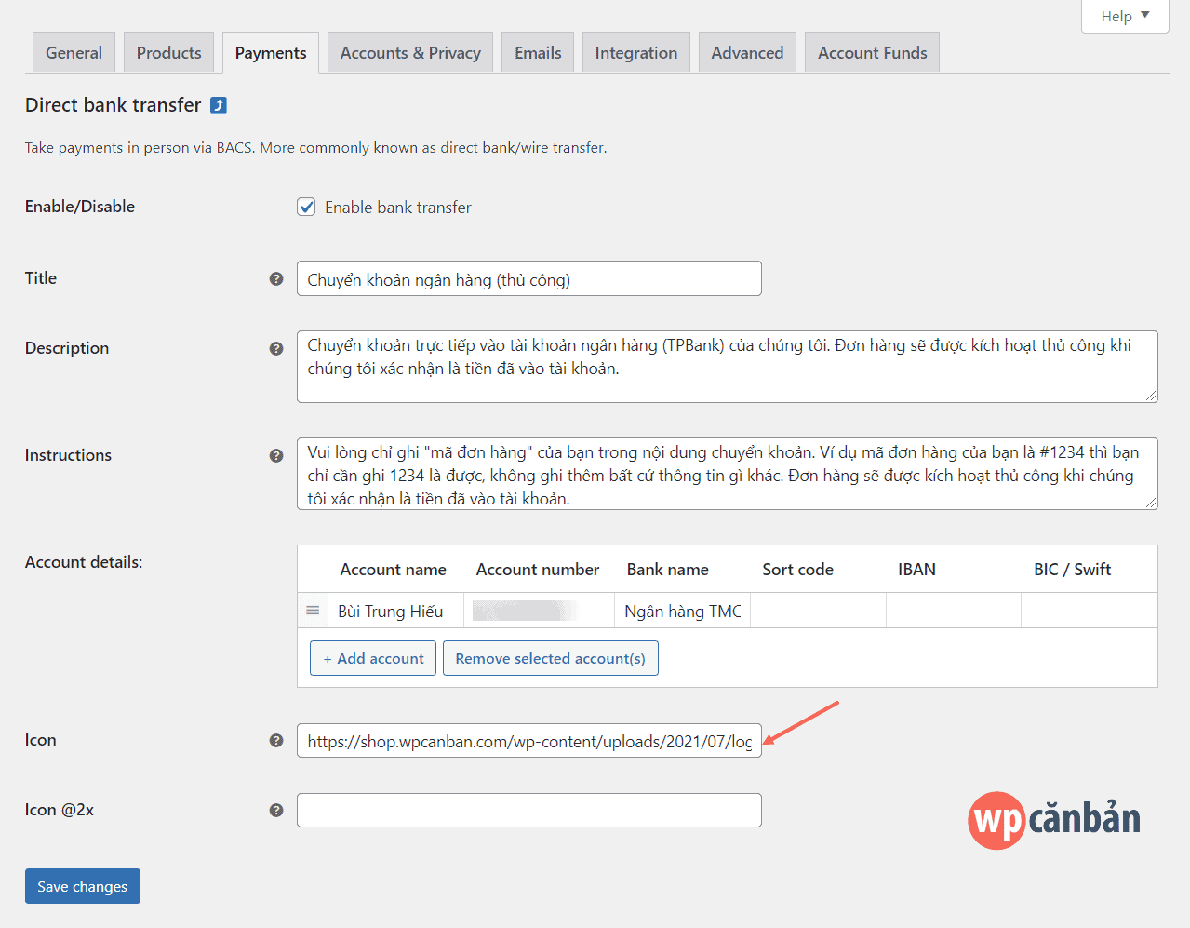Click Remove selected account(s) button
This screenshot has width=1190, height=928.
coord(550,658)
